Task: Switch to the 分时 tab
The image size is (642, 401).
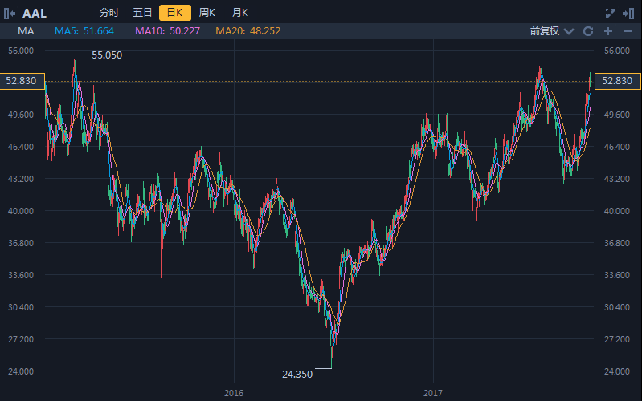Action: [x=109, y=13]
